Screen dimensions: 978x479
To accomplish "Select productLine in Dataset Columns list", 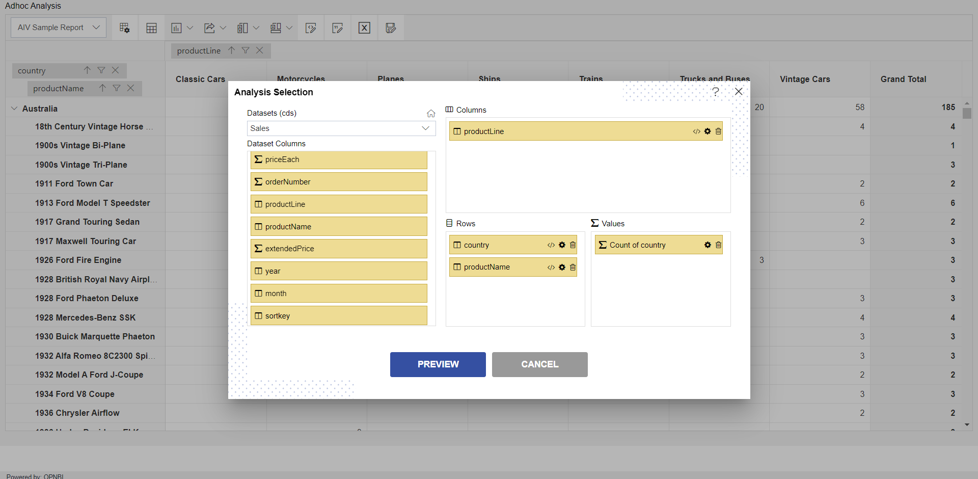I will tap(339, 204).
